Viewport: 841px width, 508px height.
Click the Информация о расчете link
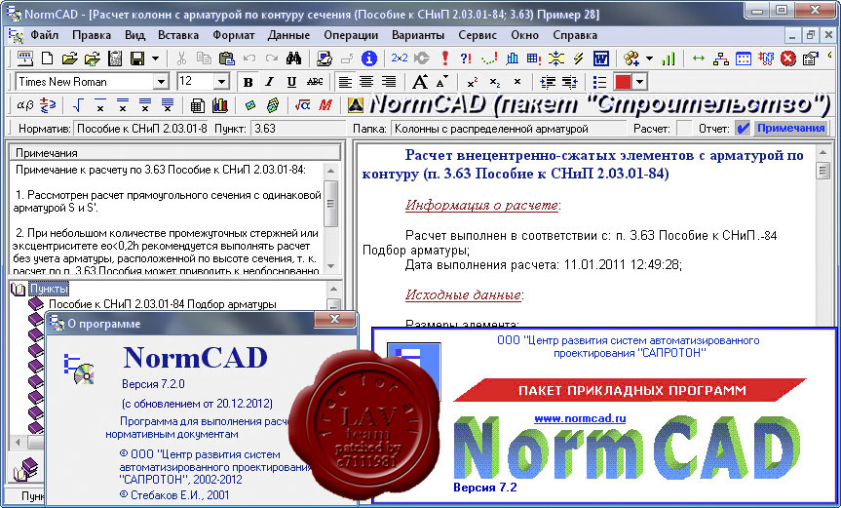(x=481, y=206)
